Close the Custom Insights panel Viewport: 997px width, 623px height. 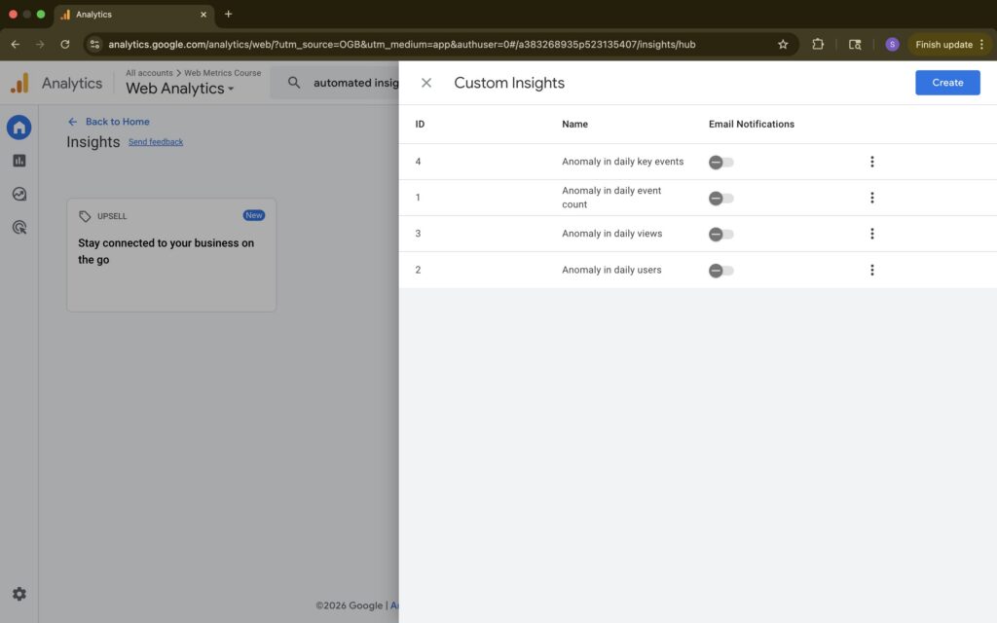click(x=426, y=83)
